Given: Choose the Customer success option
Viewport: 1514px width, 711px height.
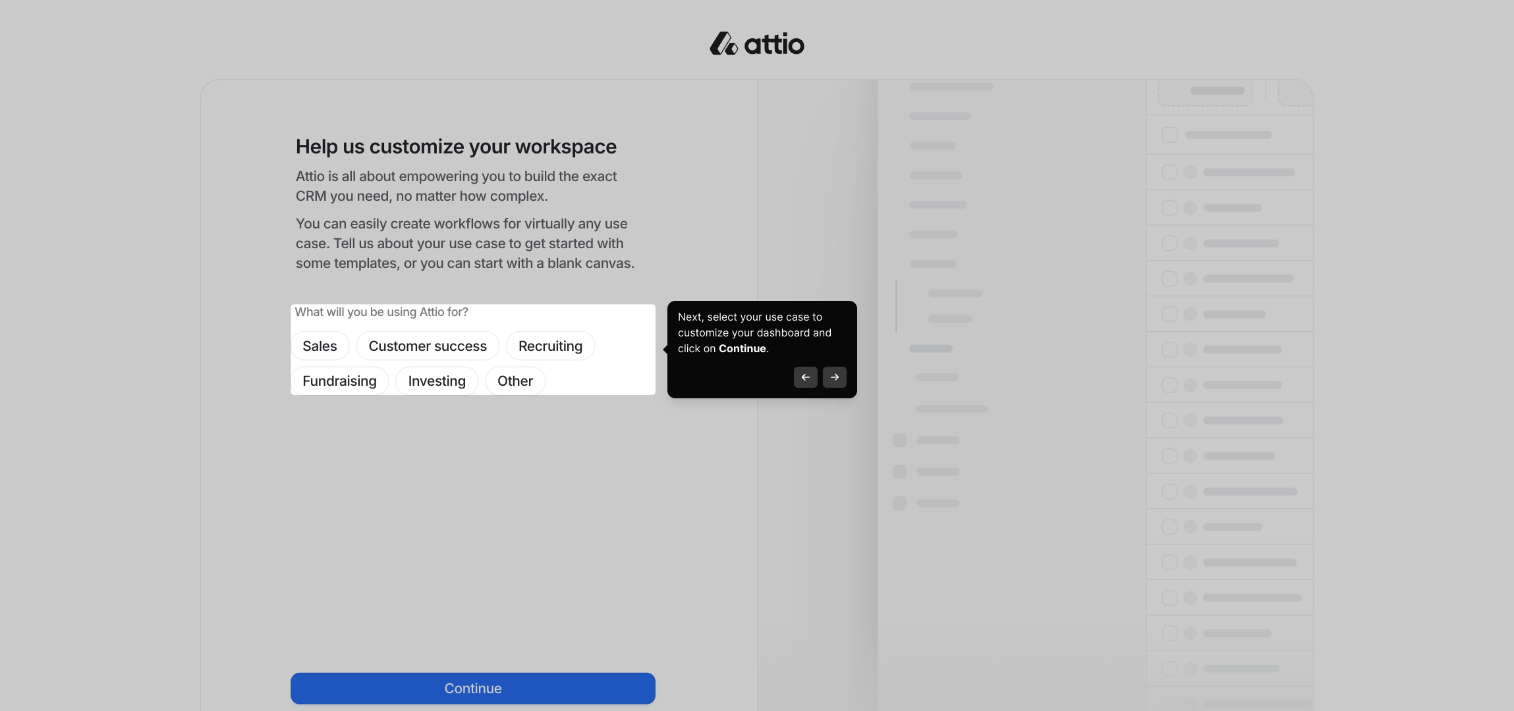Looking at the screenshot, I should click(428, 346).
